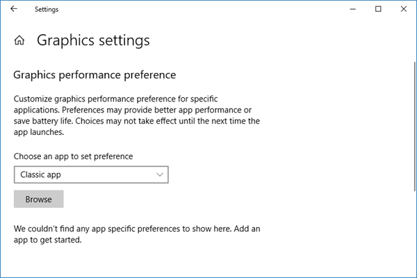The image size is (417, 278).
Task: Click the Settings window title text
Action: [x=47, y=9]
